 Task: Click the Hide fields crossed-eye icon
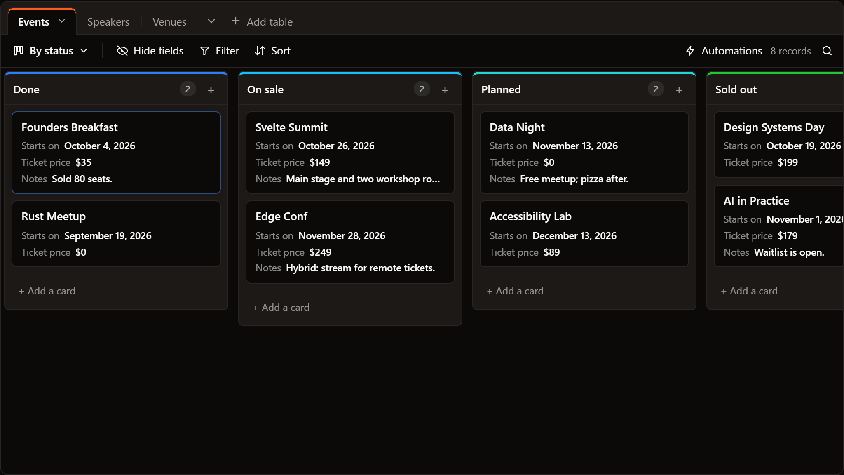122,51
